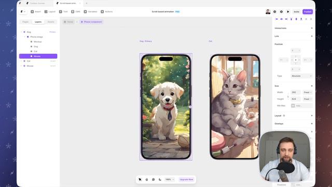Select the Phone image layer
This screenshot has width=332, height=187.
pos(38,37)
